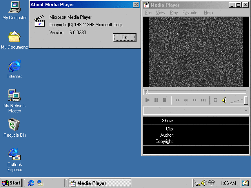The width and height of the screenshot is (251, 188).
Task: Click the Preview dotted grid icon
Action: pos(215,100)
